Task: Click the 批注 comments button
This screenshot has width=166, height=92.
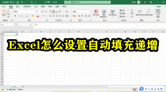Action: 158,7
